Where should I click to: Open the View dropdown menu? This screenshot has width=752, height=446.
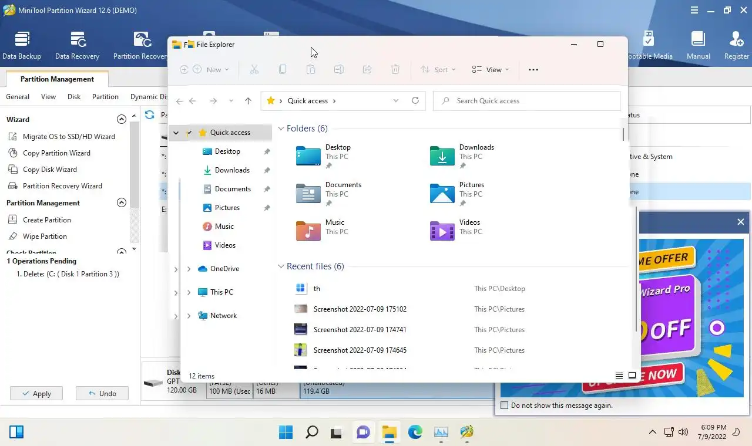[490, 69]
